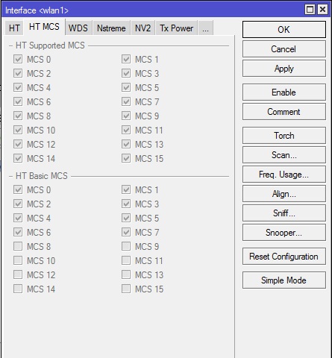Uncheck Basic MCS 7 checkbox
This screenshot has height=358, width=332.
tap(126, 232)
